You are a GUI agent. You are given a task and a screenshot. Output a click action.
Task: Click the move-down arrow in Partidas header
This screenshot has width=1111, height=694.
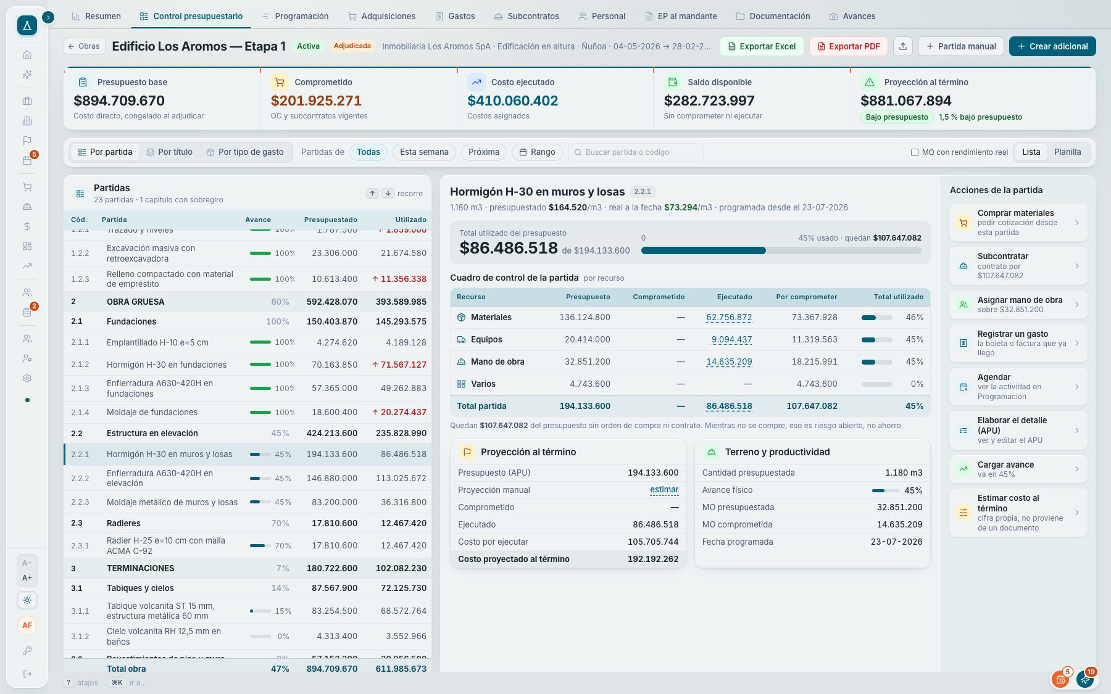tap(388, 193)
